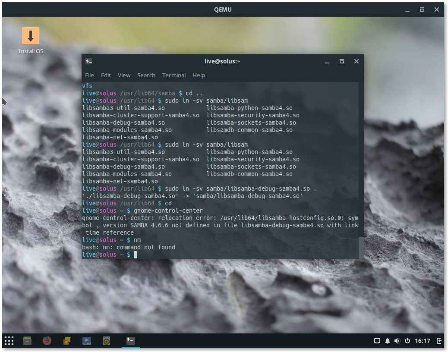448x352 pixels.
Task: Maximize the live@solus terminal window
Action: click(342, 61)
